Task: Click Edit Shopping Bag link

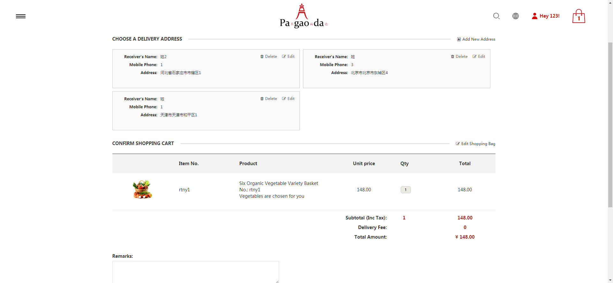Action: (475, 144)
